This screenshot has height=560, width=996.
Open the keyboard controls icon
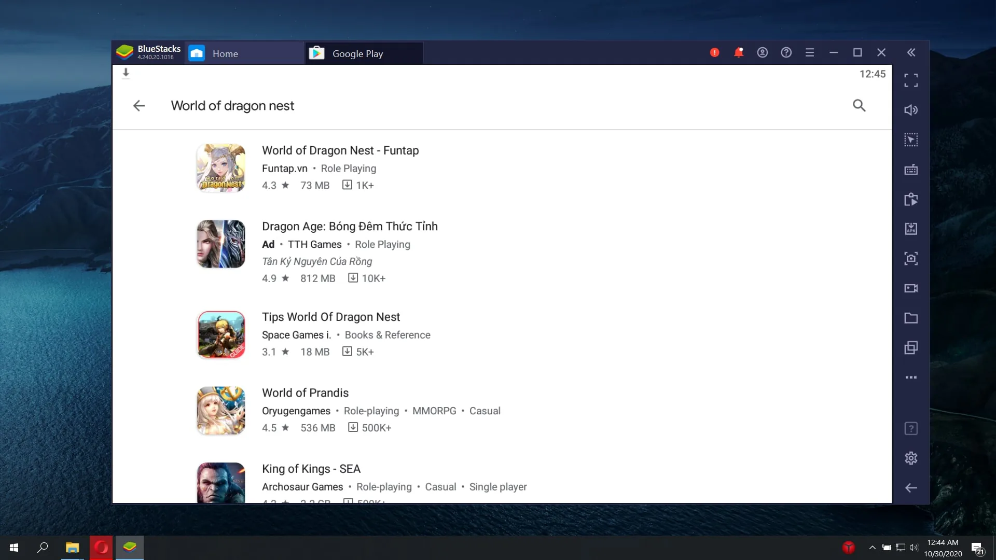point(911,170)
